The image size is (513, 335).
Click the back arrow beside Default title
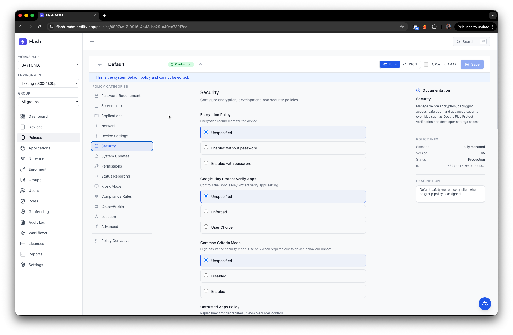point(100,64)
